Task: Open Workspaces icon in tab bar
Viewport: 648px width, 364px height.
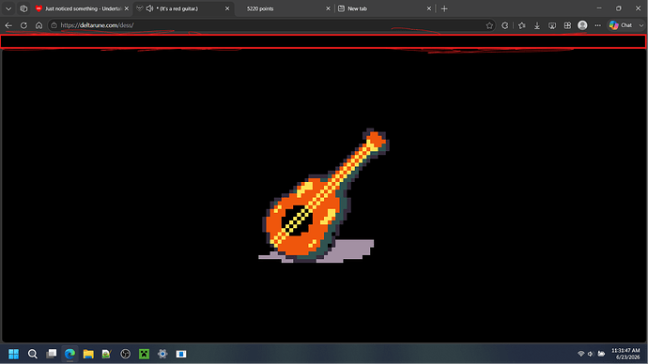Action: click(23, 8)
